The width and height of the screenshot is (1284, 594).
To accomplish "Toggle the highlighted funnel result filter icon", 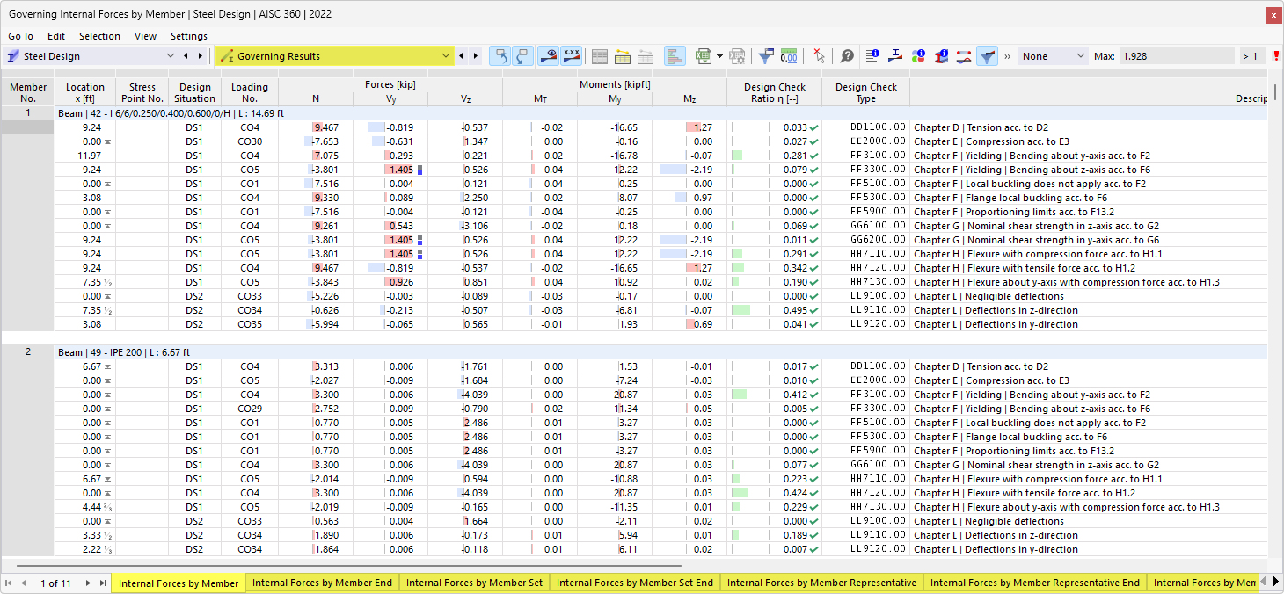I will pos(988,56).
